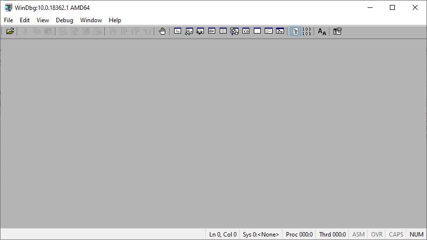Click the grayed-out Cut scissors icon
This screenshot has height=240, width=427.
point(25,31)
